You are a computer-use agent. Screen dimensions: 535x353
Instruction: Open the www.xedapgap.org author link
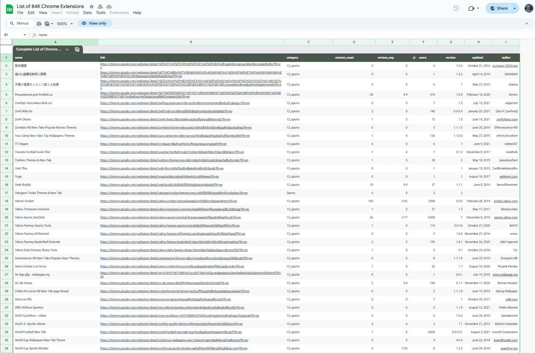(x=505, y=274)
